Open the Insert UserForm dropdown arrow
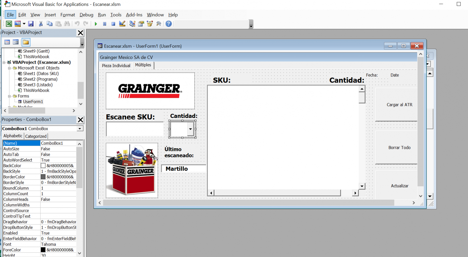This screenshot has width=468, height=257. click(x=24, y=24)
